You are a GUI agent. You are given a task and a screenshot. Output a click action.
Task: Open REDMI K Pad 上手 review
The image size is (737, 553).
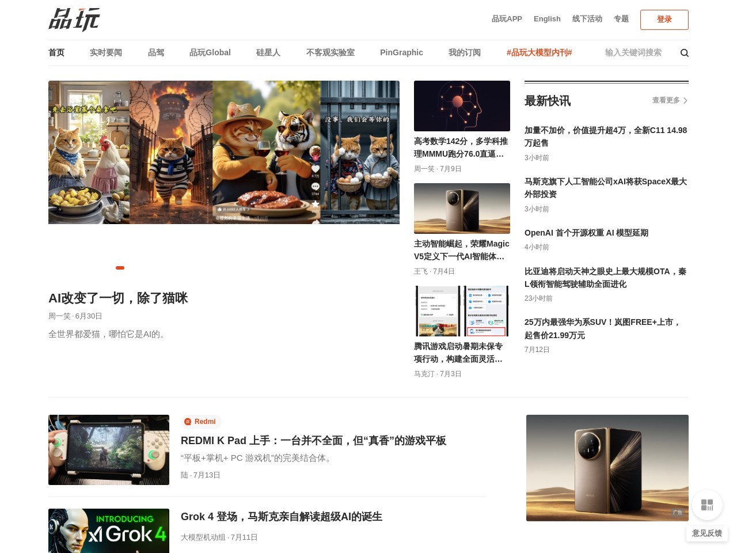pos(313,441)
